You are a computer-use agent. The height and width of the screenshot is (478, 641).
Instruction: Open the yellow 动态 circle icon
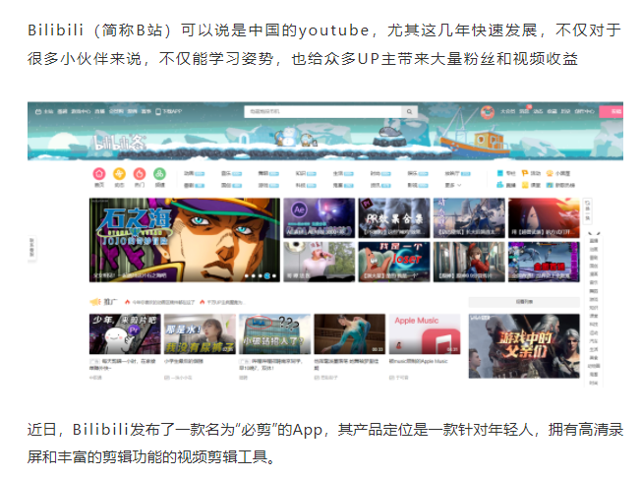119,174
